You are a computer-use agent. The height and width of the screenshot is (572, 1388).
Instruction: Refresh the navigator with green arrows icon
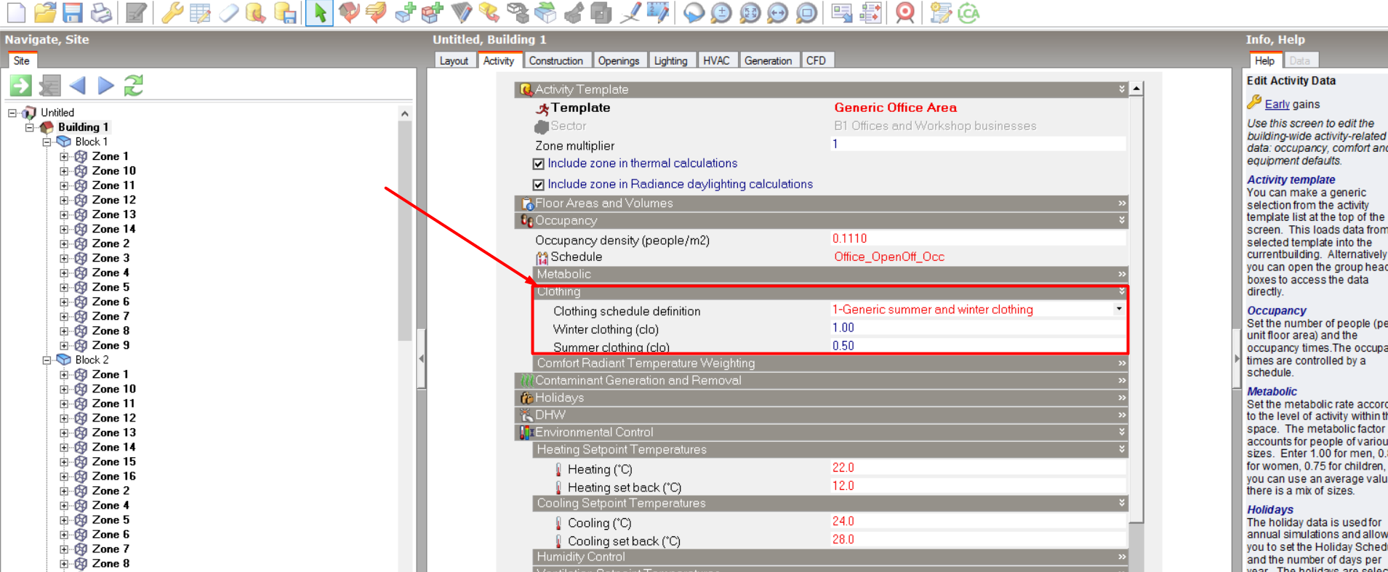click(134, 86)
